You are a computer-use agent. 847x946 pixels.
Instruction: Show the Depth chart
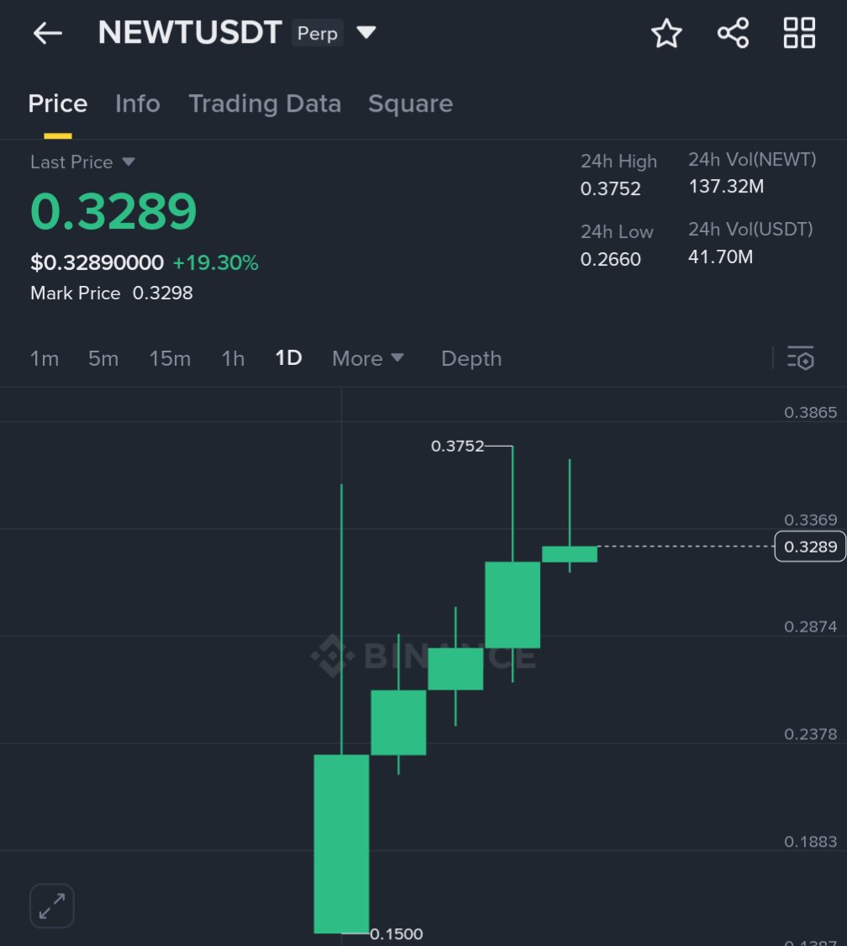tap(471, 358)
